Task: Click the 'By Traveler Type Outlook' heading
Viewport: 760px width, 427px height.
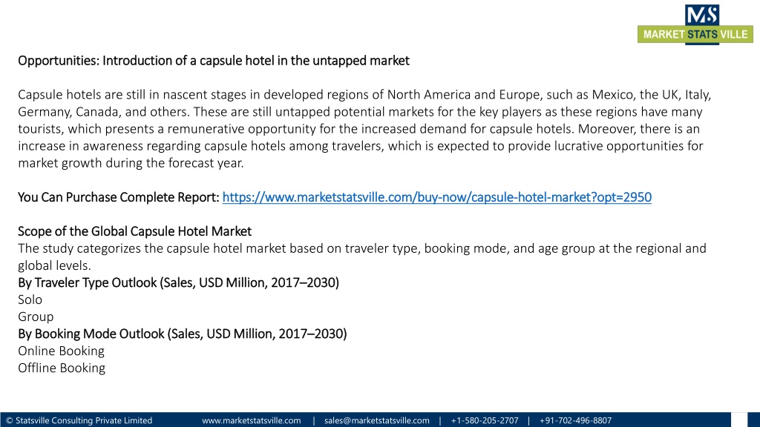Action: [178, 282]
